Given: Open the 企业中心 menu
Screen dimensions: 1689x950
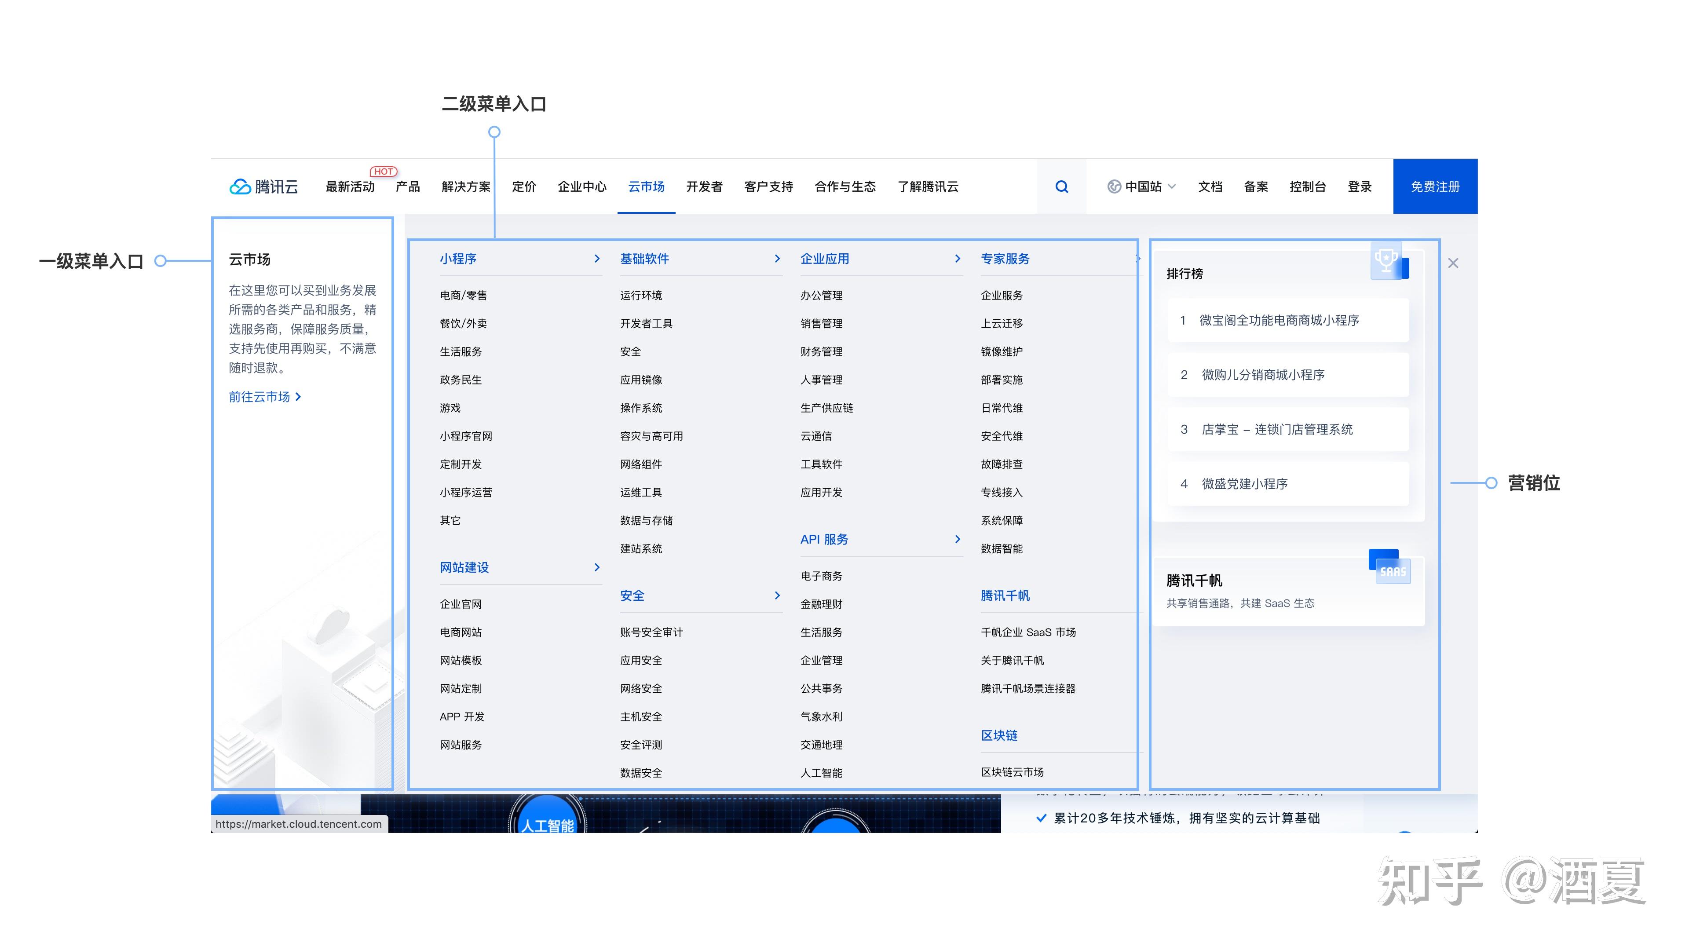Looking at the screenshot, I should (582, 187).
